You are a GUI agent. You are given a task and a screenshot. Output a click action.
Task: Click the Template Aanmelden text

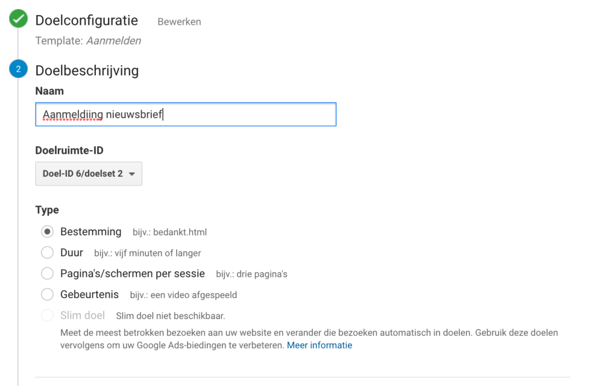88,41
